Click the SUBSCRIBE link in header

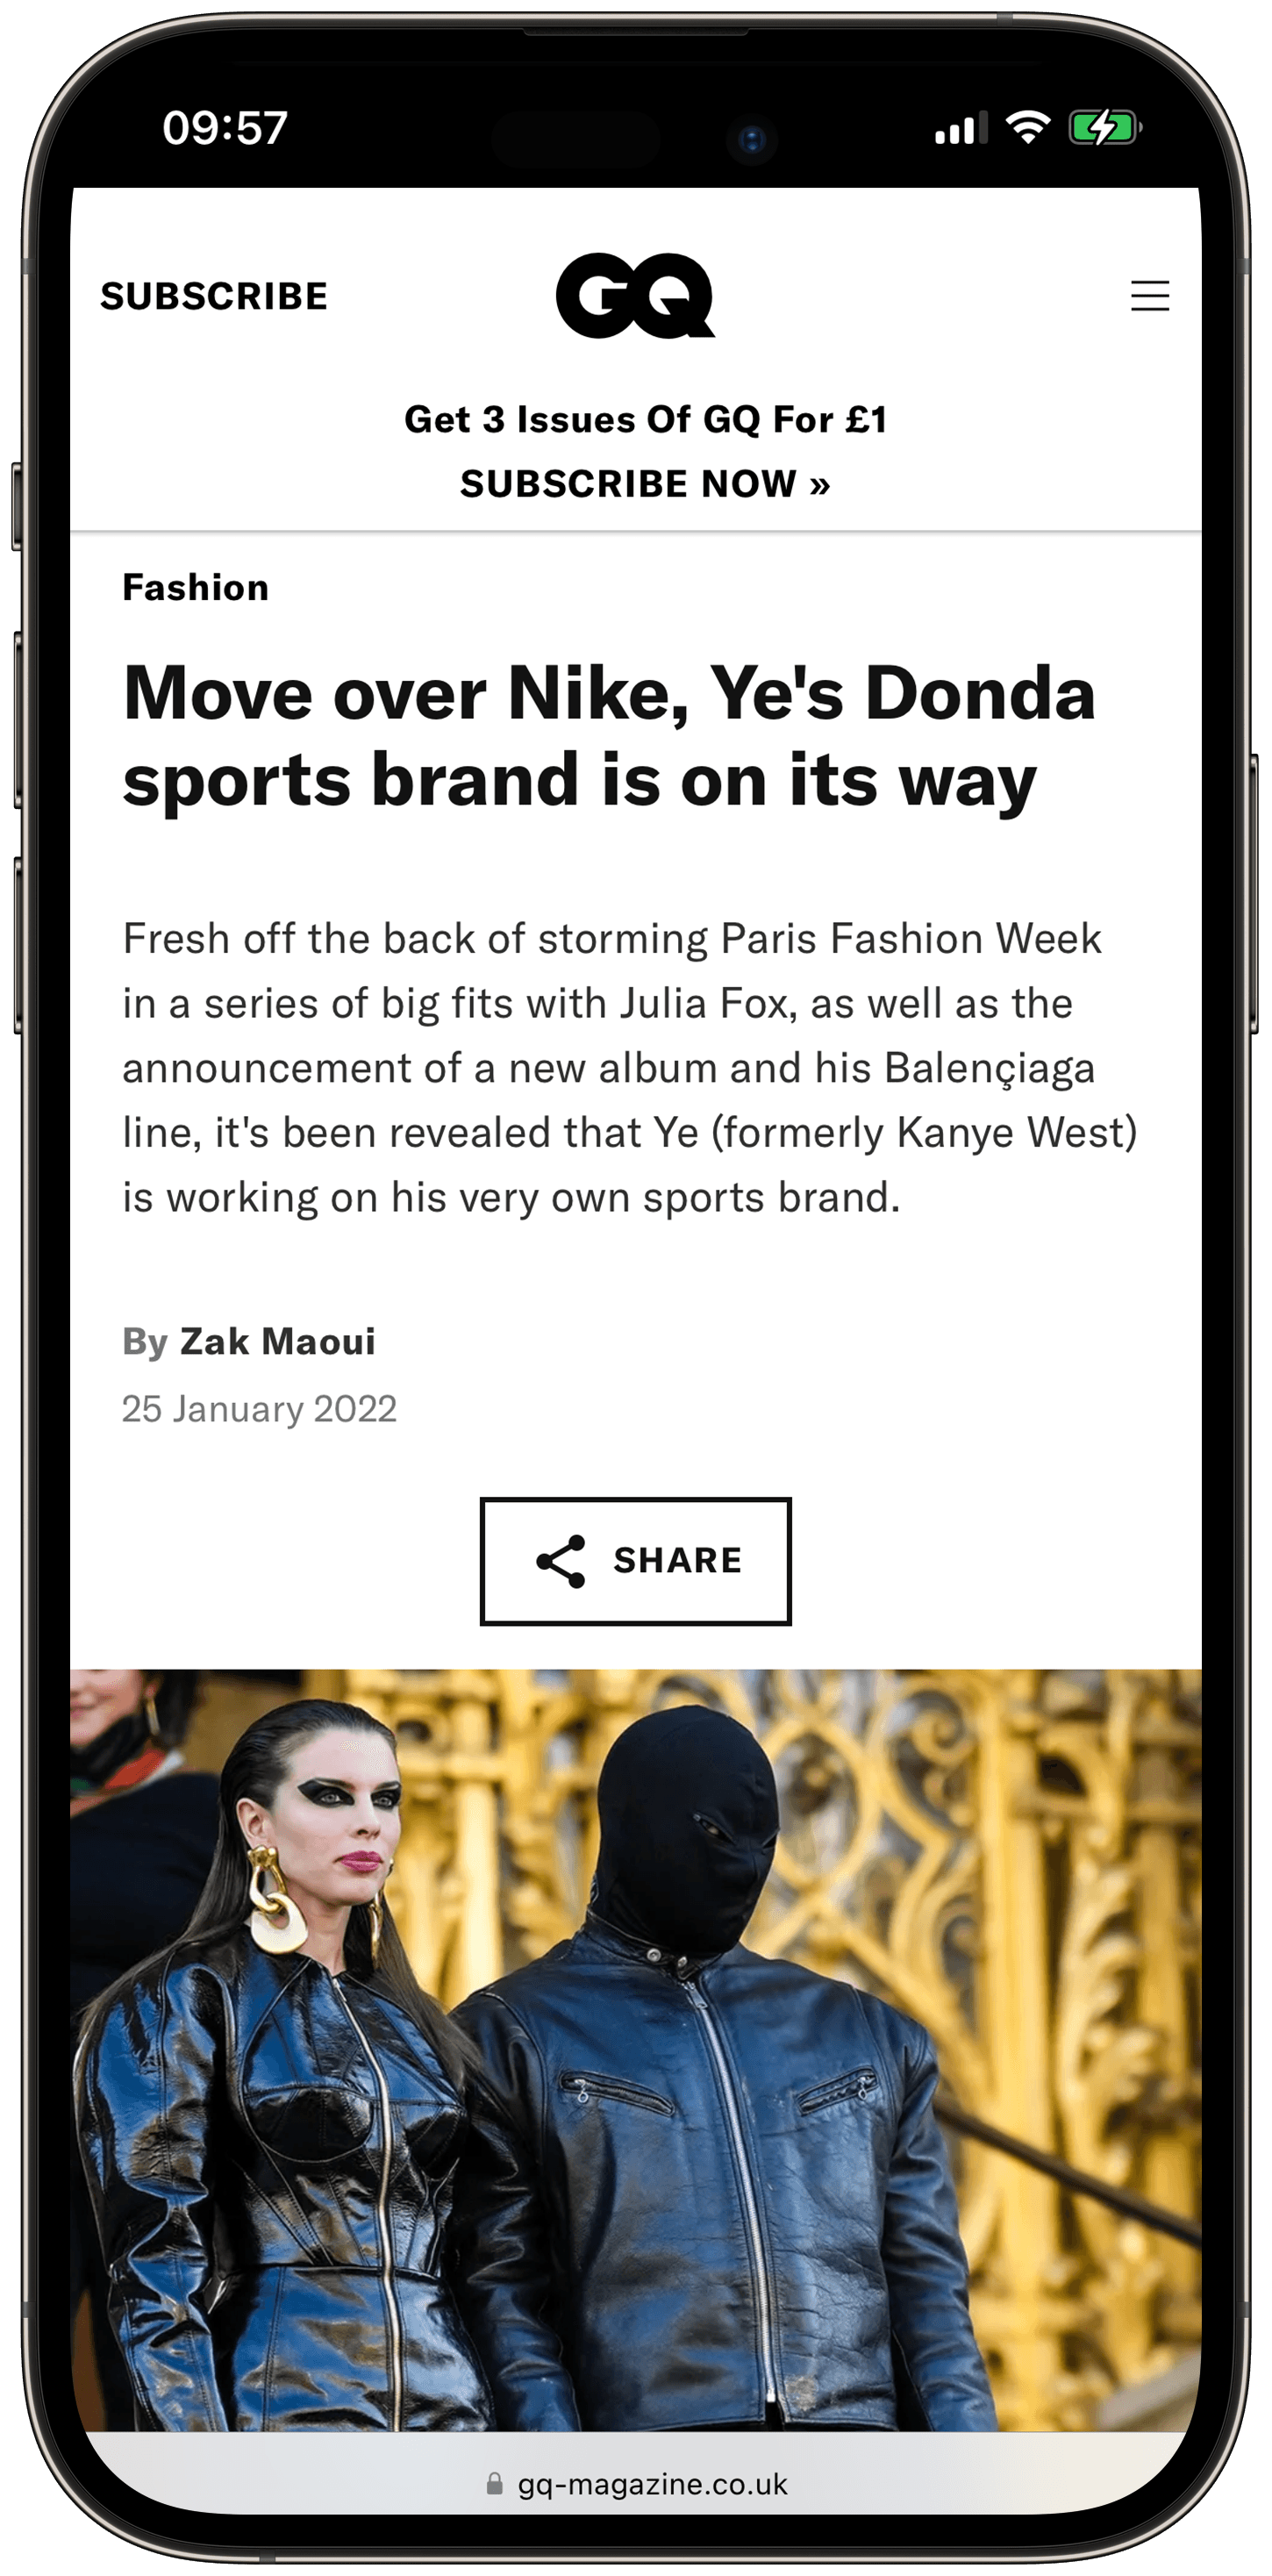(214, 296)
